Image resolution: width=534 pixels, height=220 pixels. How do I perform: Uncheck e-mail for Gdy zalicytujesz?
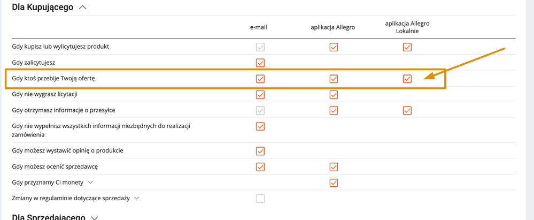click(260, 63)
